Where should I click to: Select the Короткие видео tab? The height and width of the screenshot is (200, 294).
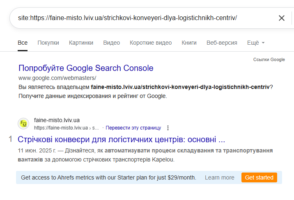tap(151, 43)
